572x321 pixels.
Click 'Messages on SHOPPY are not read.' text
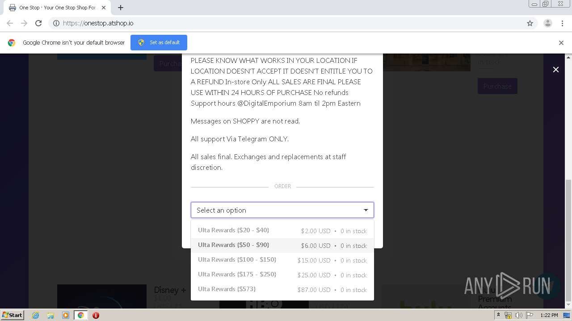click(245, 121)
